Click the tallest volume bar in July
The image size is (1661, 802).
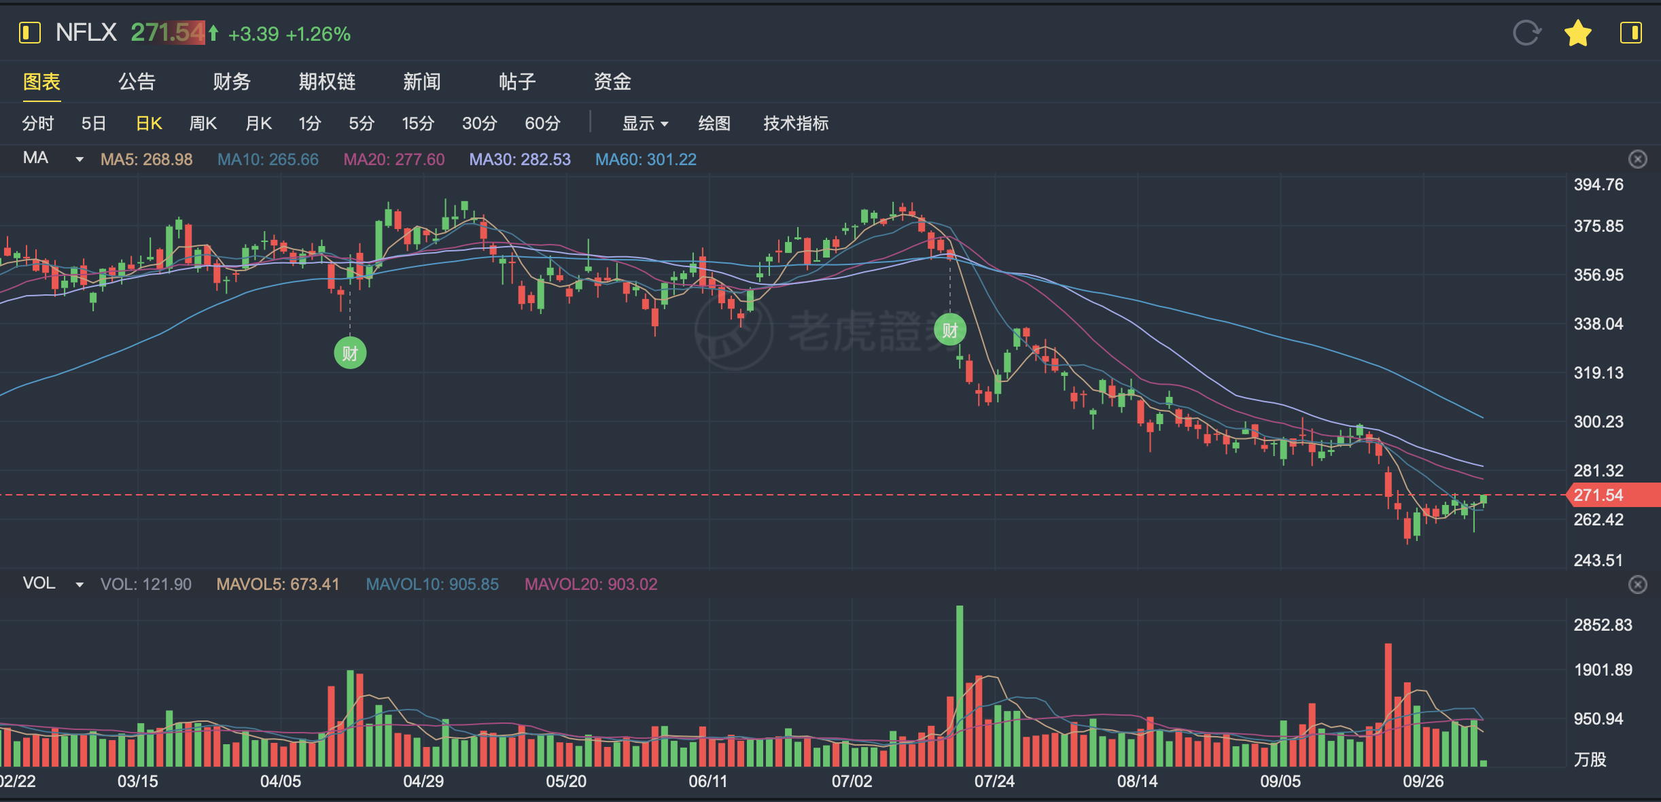pyautogui.click(x=960, y=686)
